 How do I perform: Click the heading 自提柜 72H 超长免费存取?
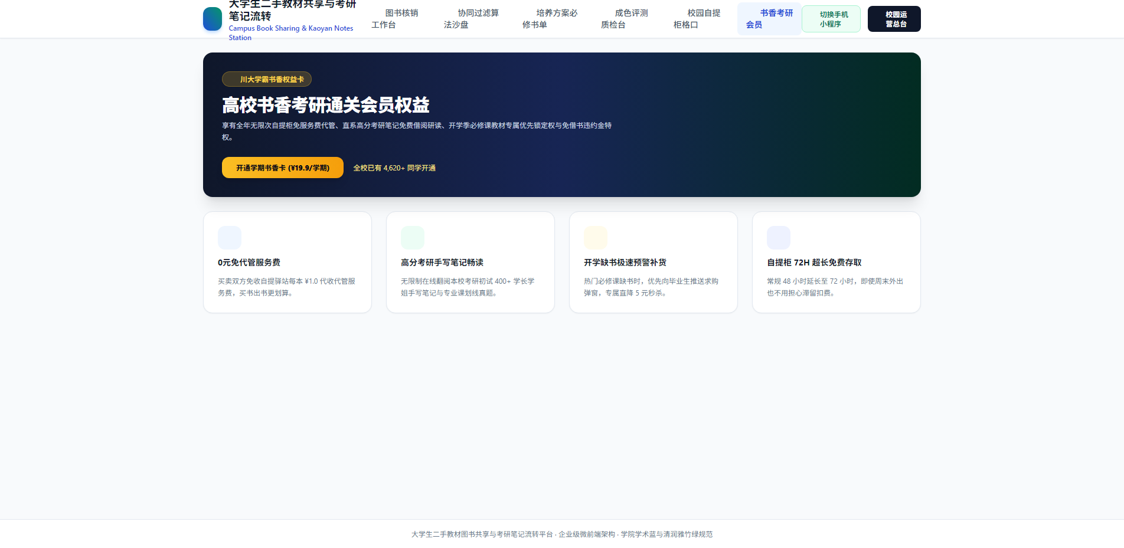pyautogui.click(x=814, y=262)
